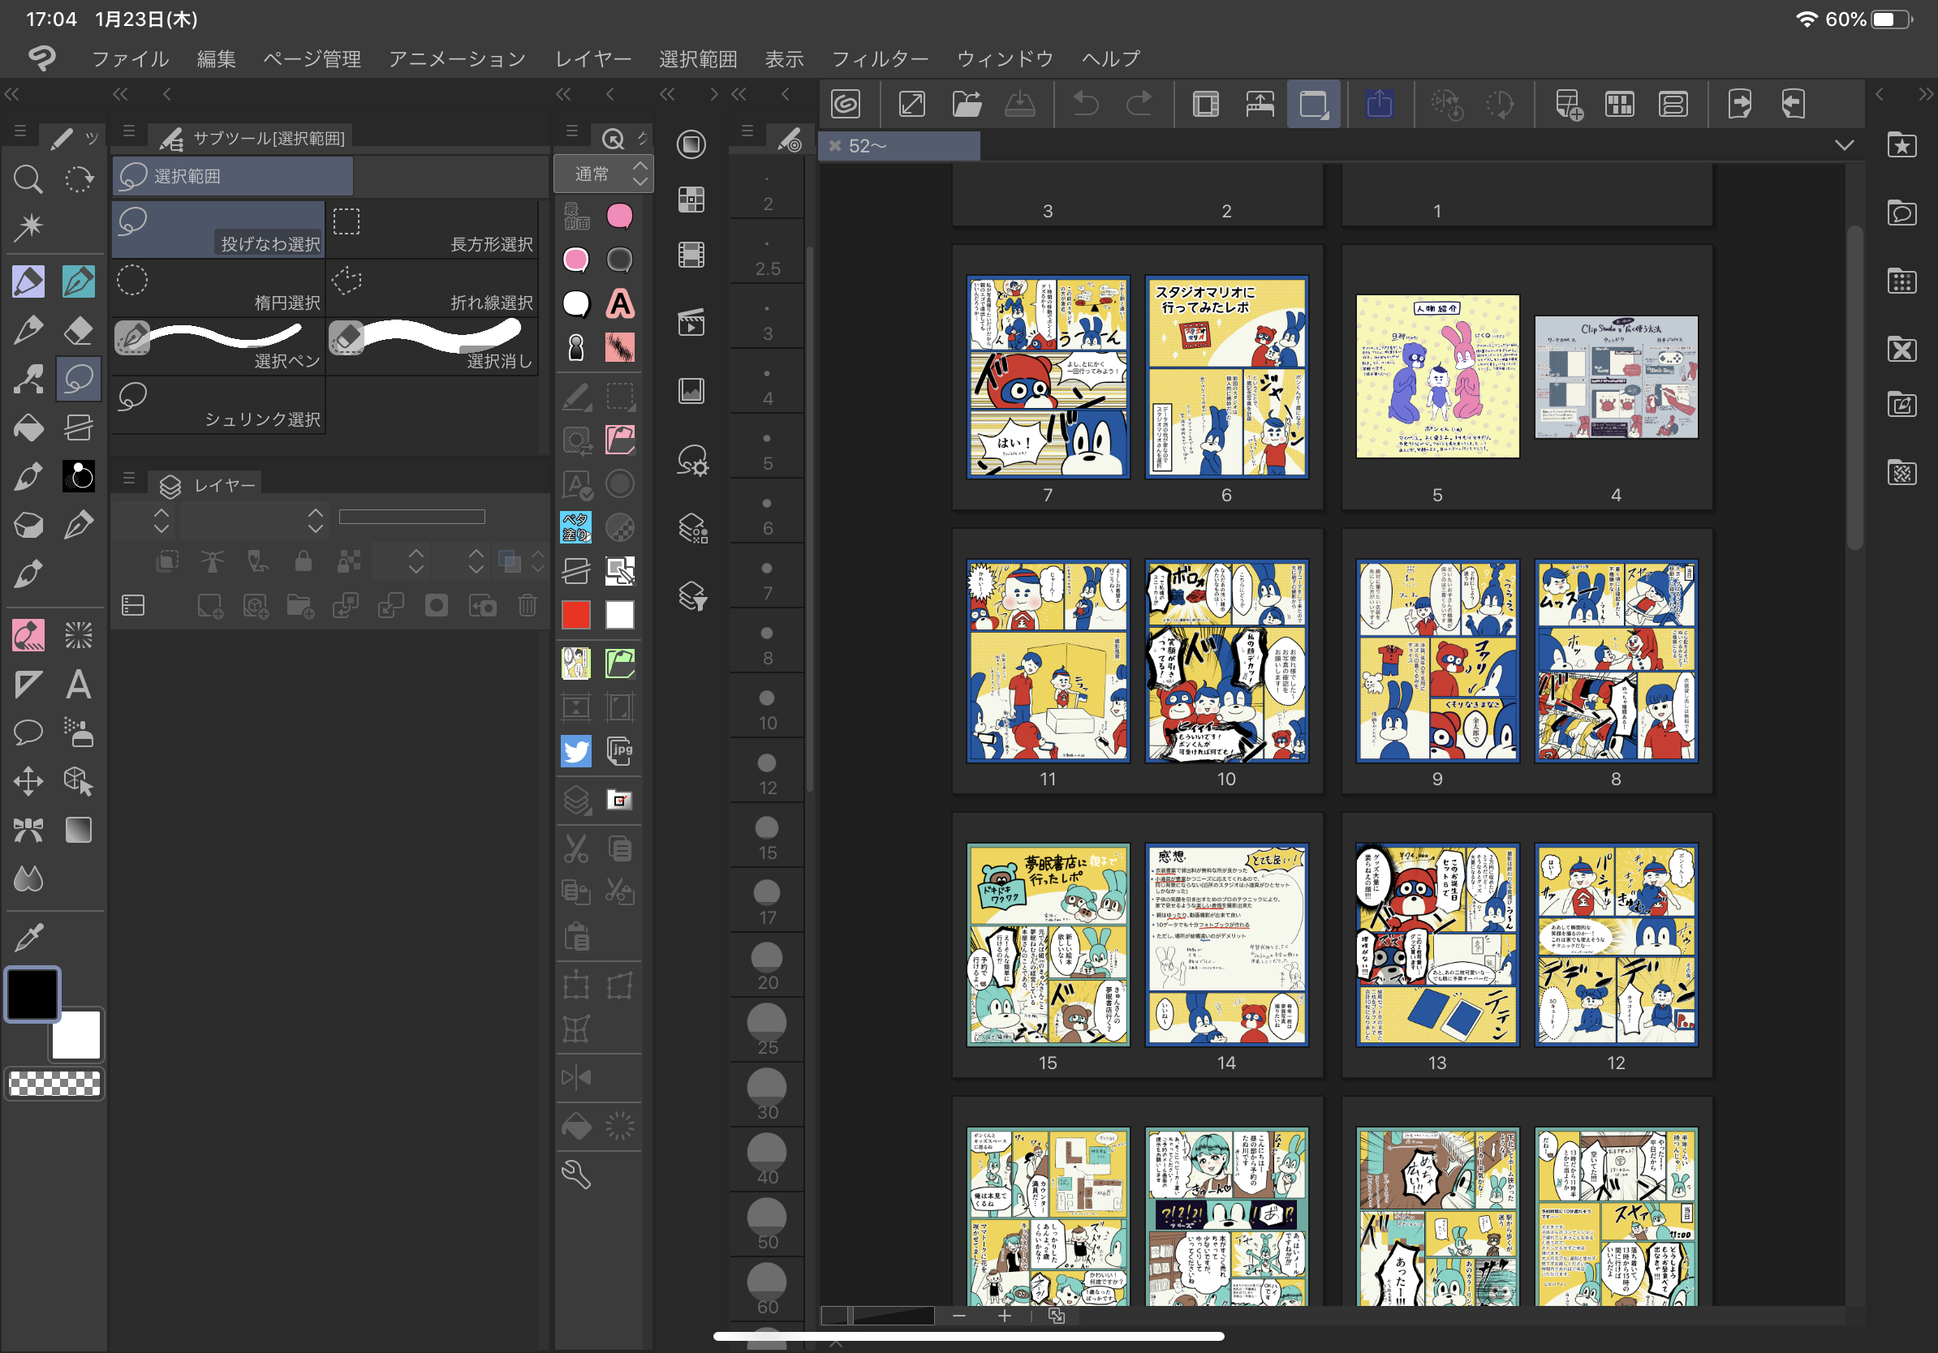This screenshot has width=1938, height=1353.
Task: Choose the 長方形選択 sub tool
Action: pyautogui.click(x=433, y=230)
